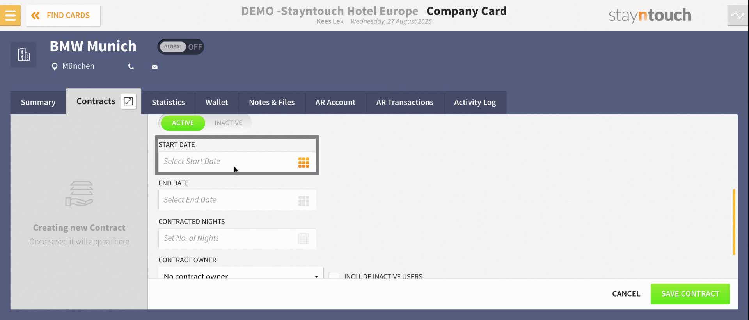Click the Select Start Date field
The height and width of the screenshot is (320, 749).
237,162
